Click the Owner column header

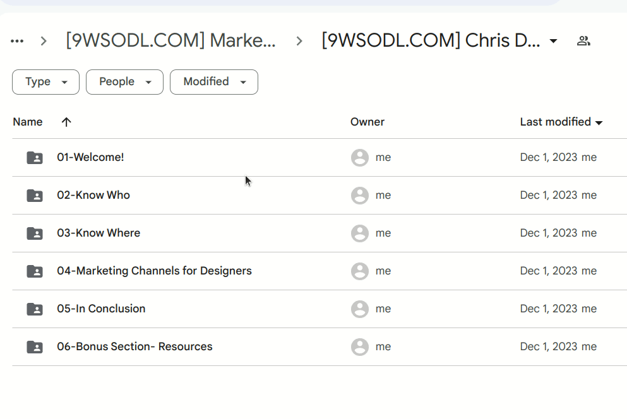pos(367,122)
